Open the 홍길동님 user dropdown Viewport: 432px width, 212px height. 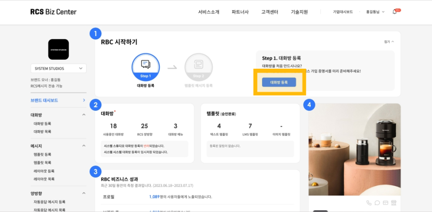(375, 12)
